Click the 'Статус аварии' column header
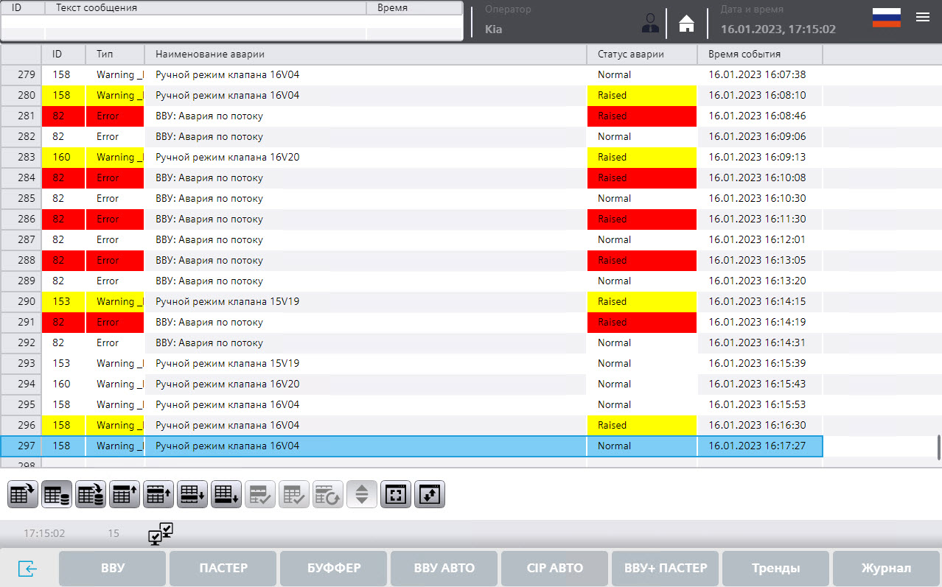942x587 pixels. pyautogui.click(x=641, y=54)
